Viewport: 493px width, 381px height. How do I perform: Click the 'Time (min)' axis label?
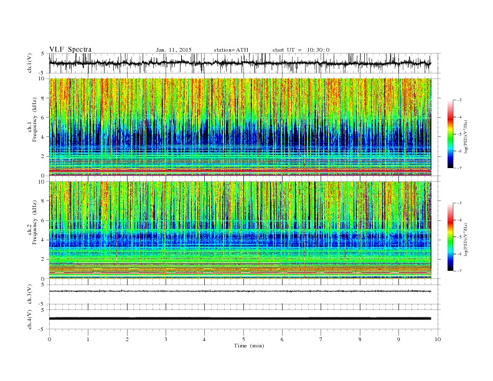[x=249, y=346]
